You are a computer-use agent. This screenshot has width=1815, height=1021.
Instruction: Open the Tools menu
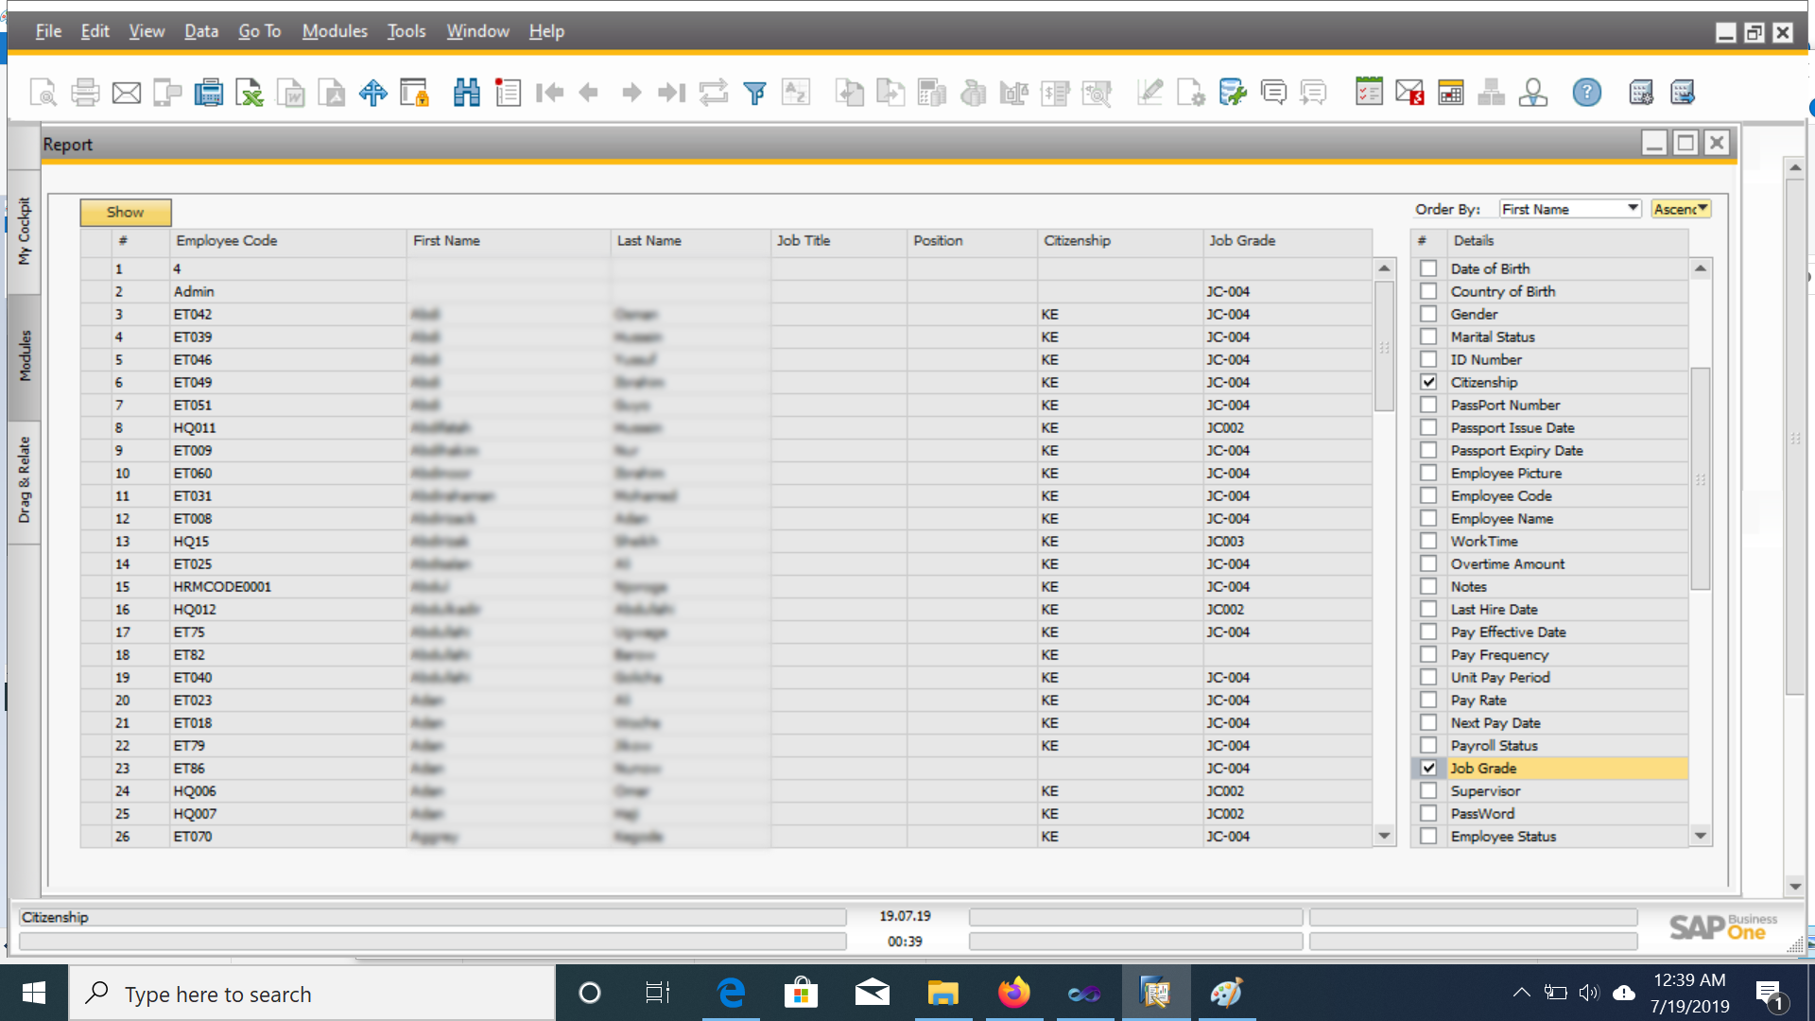(x=406, y=31)
